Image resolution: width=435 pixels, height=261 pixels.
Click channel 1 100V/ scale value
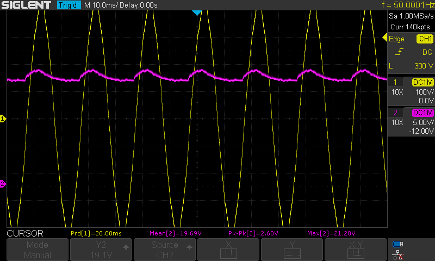coord(424,92)
